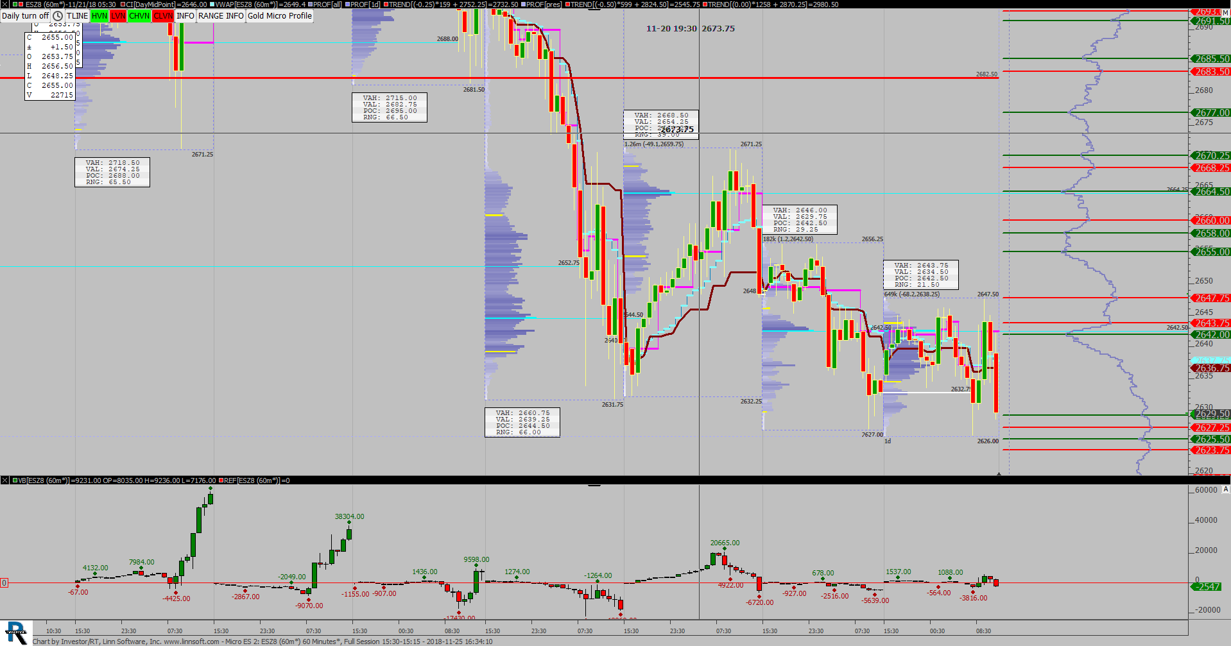Click the 2625.50 green price tag

pyautogui.click(x=1210, y=439)
